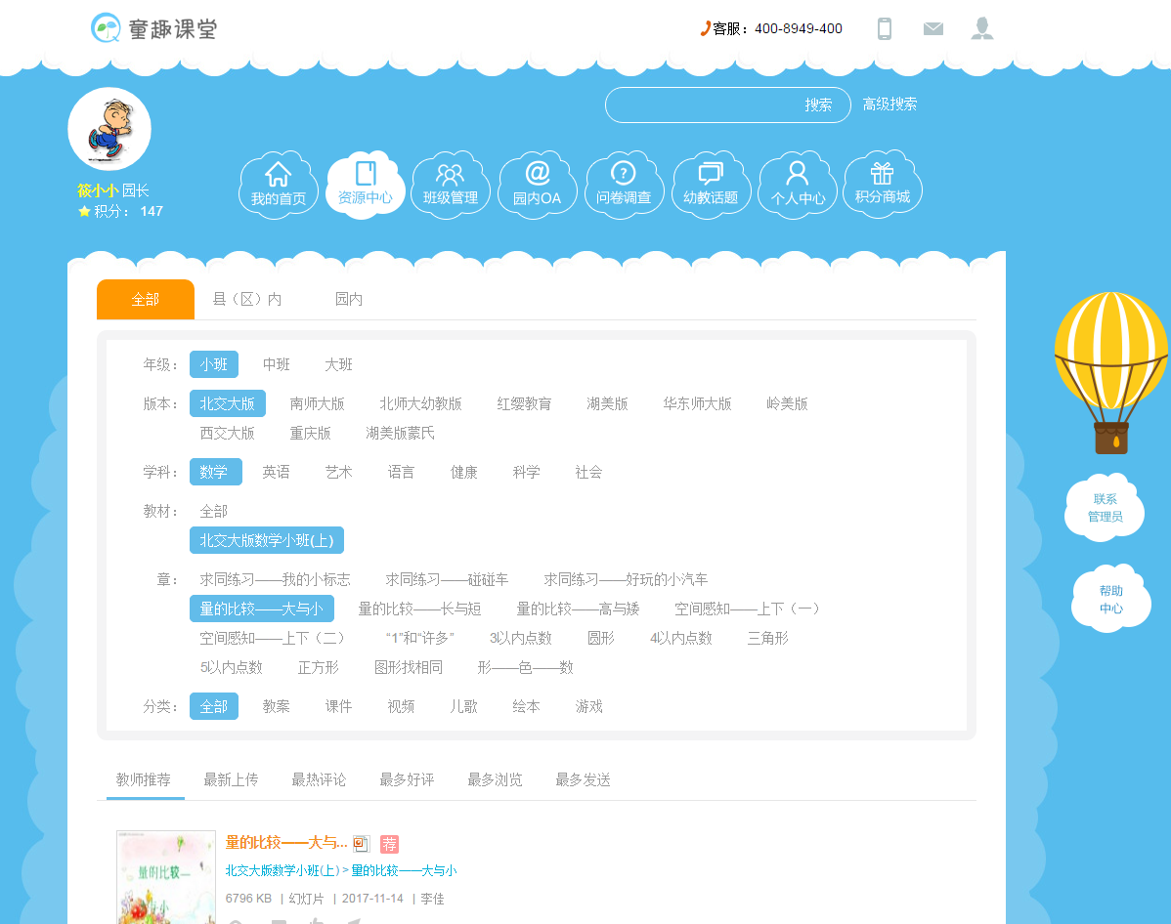Choose 南师大版 edition filter

tap(317, 403)
